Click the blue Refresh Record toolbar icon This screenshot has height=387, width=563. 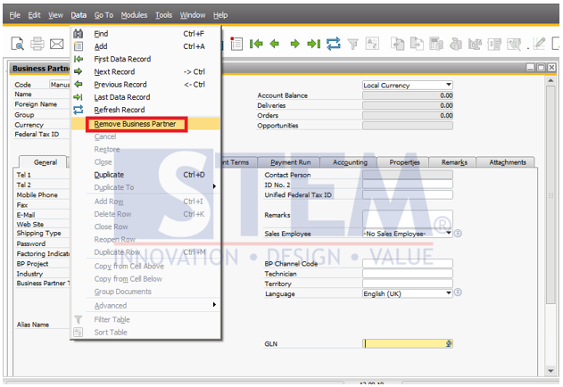[x=333, y=44]
